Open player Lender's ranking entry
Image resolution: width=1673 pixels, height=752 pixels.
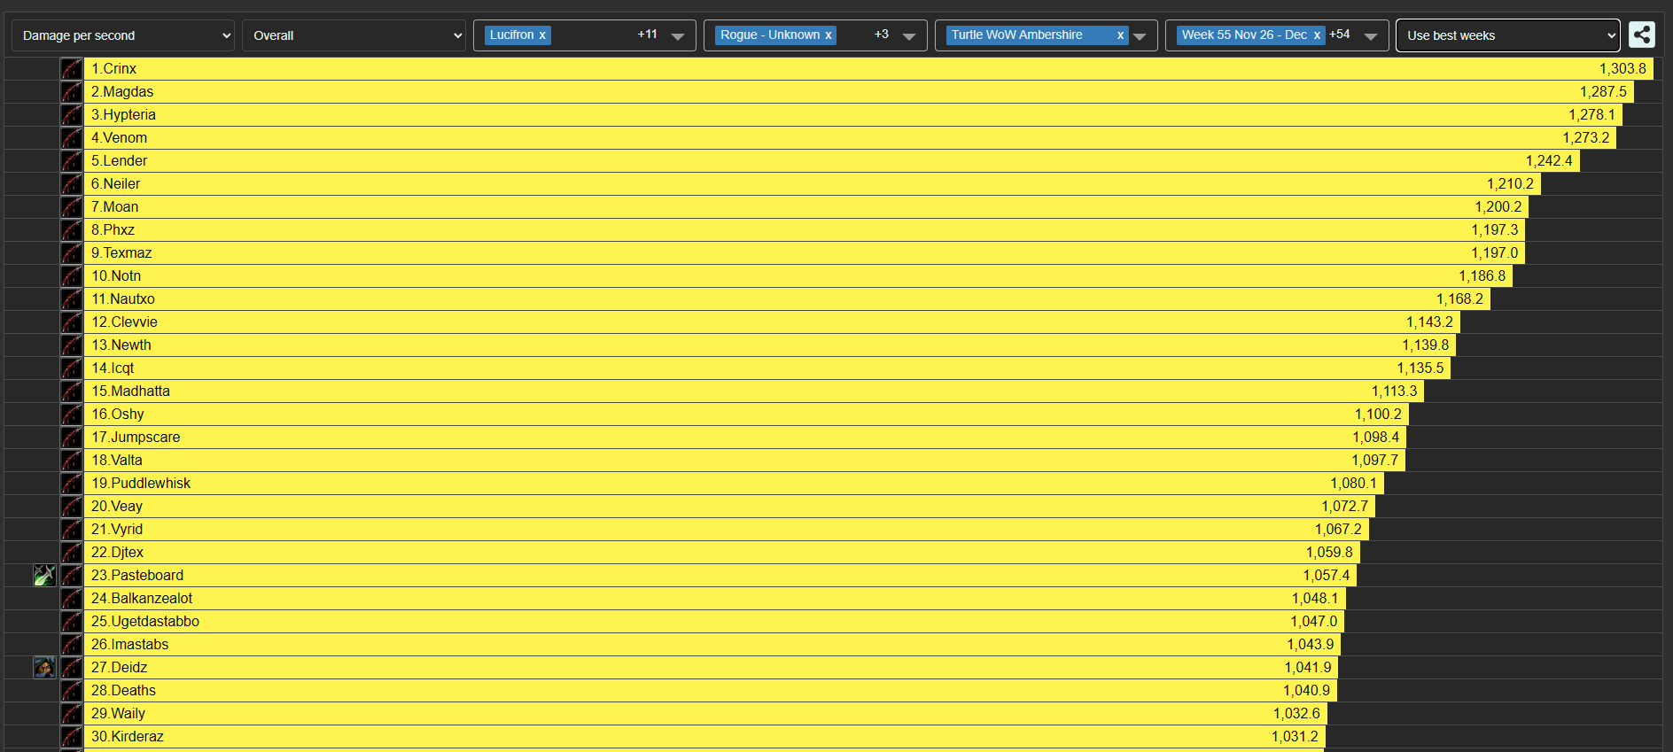(x=832, y=160)
